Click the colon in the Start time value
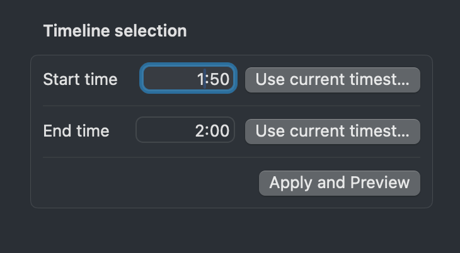This screenshot has height=253, width=460. (208, 79)
